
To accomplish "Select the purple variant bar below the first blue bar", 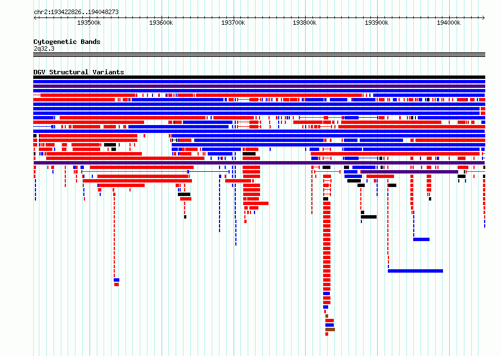I will pyautogui.click(x=259, y=86).
